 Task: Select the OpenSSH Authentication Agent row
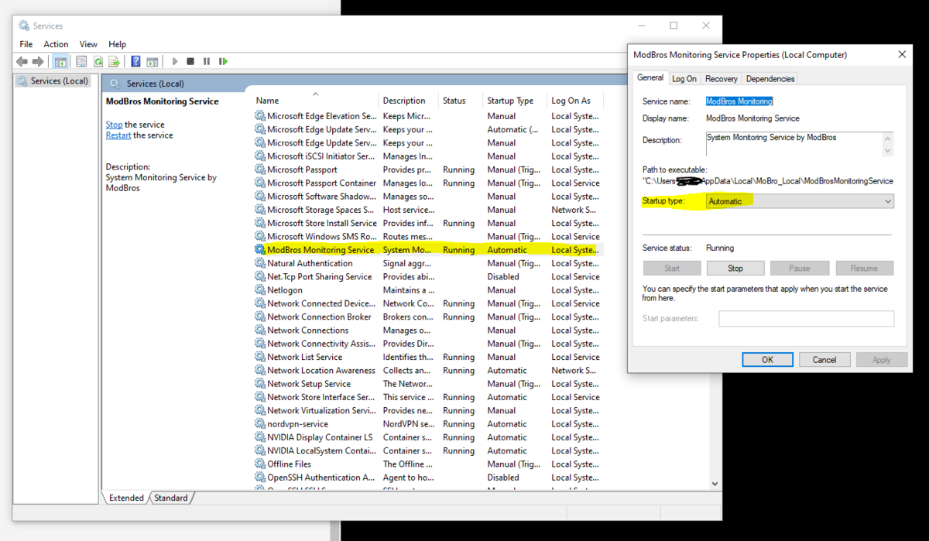[x=428, y=478]
